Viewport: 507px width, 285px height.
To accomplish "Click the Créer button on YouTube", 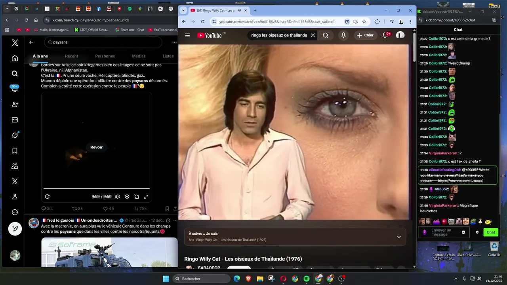I will tap(365, 35).
